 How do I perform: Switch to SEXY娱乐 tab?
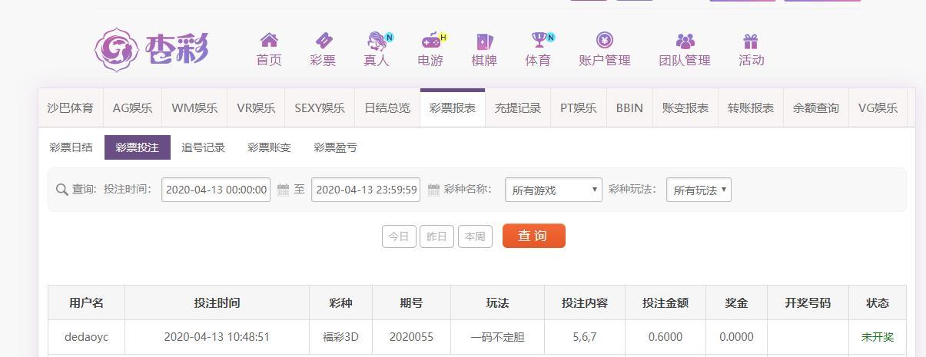(x=320, y=108)
